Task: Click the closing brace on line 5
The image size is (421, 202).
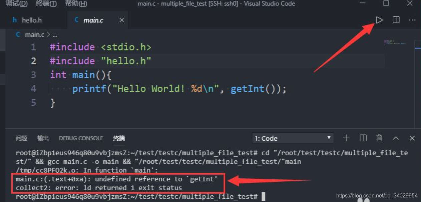Action: (x=53, y=103)
